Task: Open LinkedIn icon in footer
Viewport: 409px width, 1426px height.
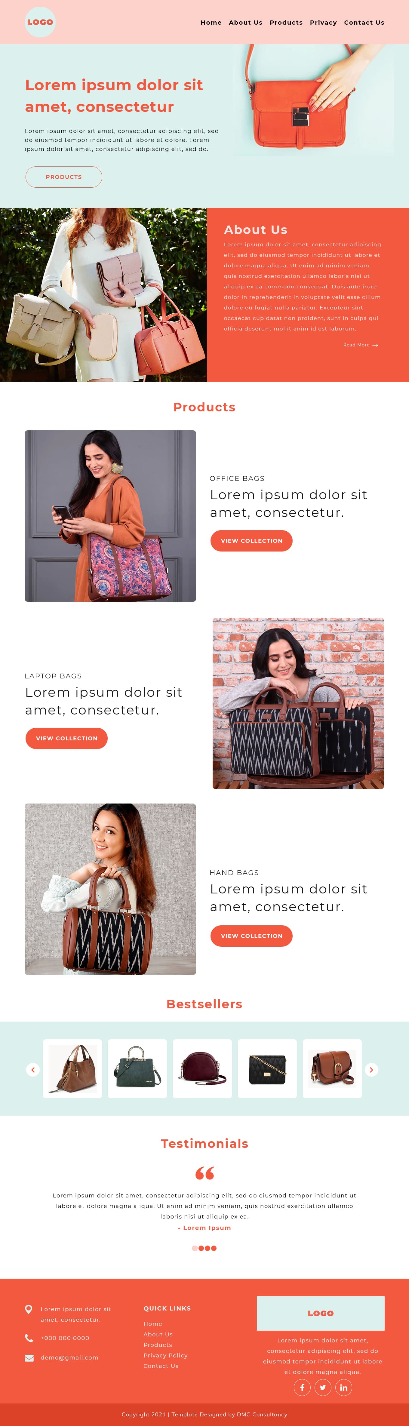Action: [344, 1387]
